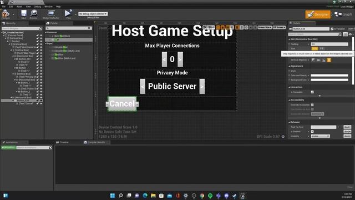Open the Screen Size dropdown in viewport

(x=265, y=27)
